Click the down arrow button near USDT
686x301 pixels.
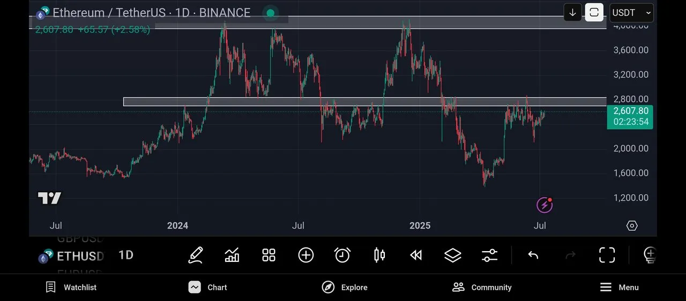tap(572, 12)
